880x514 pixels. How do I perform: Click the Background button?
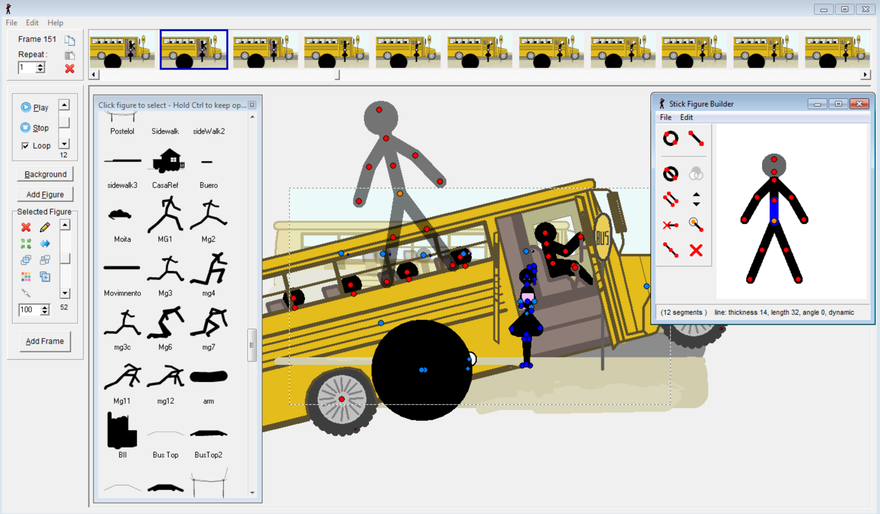45,174
